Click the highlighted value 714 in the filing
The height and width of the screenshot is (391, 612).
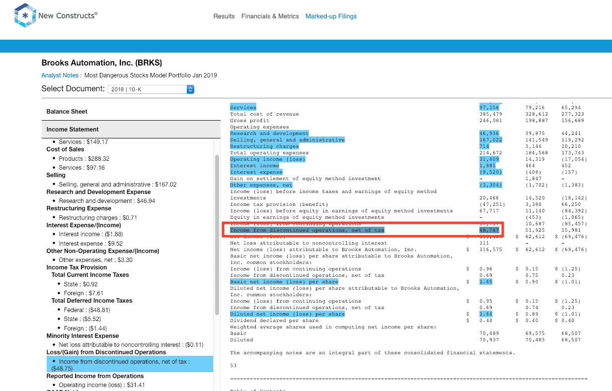tap(484, 146)
